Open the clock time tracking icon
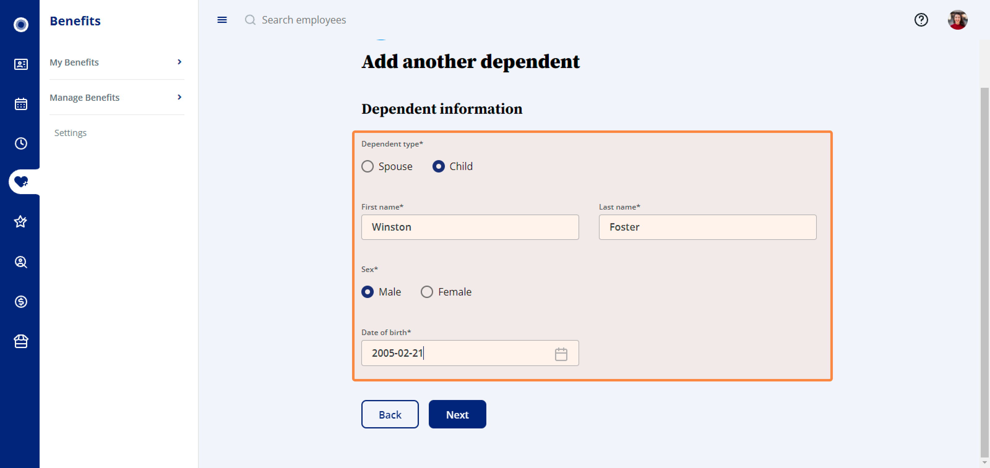The height and width of the screenshot is (468, 990). tap(21, 143)
